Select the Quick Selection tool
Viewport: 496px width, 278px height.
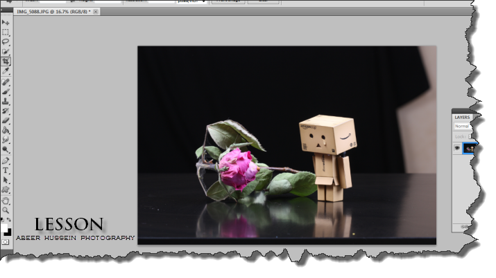coord(6,51)
